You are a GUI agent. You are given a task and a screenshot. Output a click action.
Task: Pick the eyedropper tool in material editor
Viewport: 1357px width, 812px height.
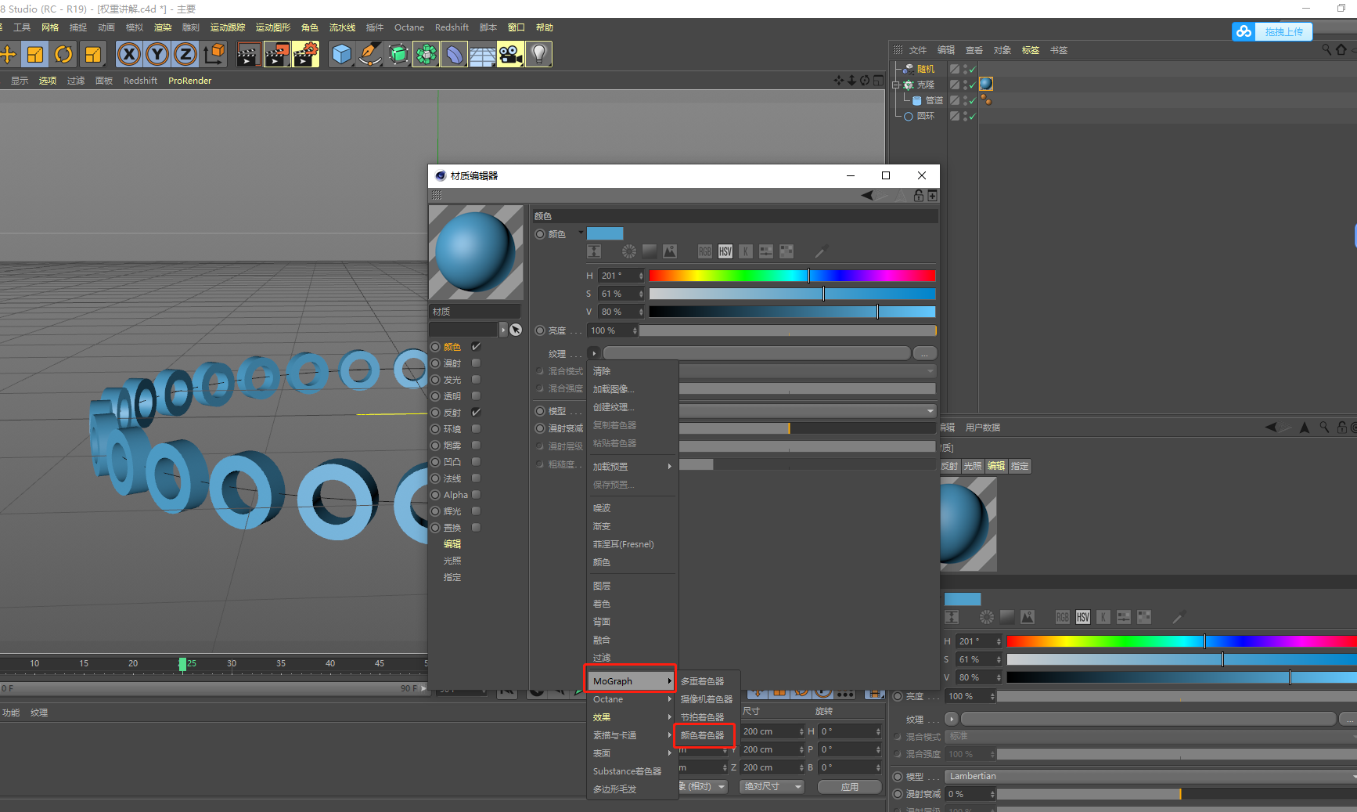pos(821,251)
